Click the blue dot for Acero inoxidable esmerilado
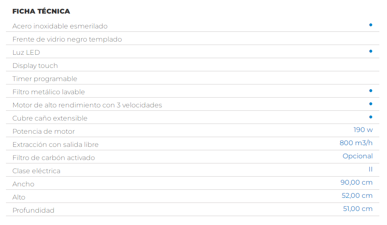The width and height of the screenshot is (387, 225). click(x=370, y=25)
